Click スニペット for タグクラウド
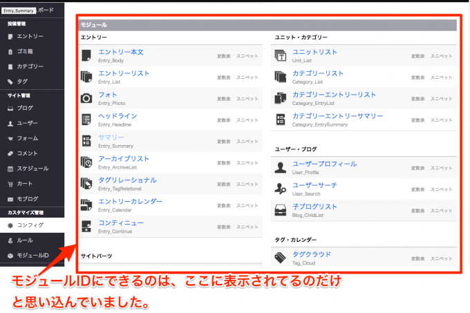Image resolution: width=470 pixels, height=313 pixels. pyautogui.click(x=442, y=258)
